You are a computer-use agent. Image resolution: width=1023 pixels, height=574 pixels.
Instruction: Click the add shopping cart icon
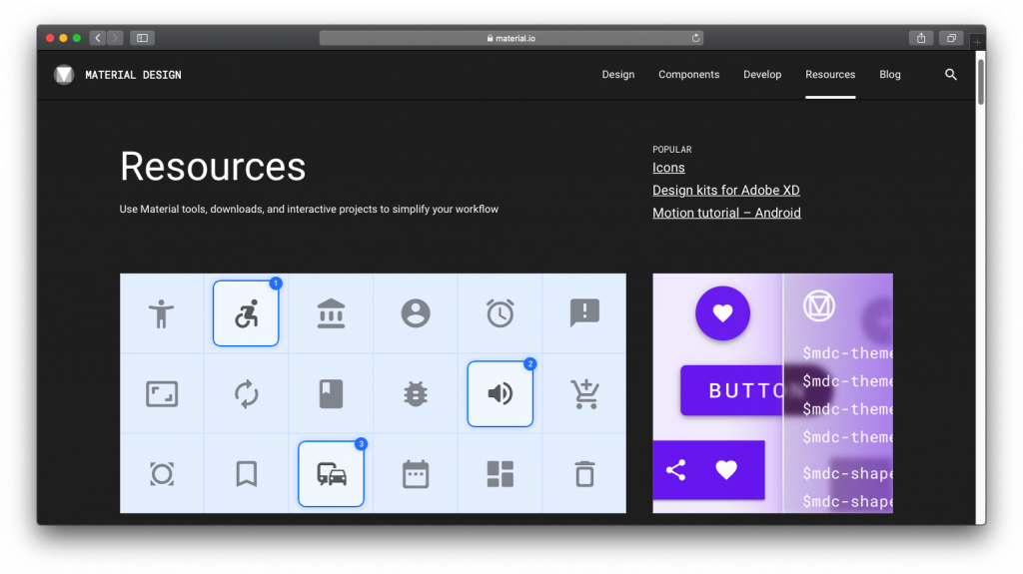tap(584, 394)
